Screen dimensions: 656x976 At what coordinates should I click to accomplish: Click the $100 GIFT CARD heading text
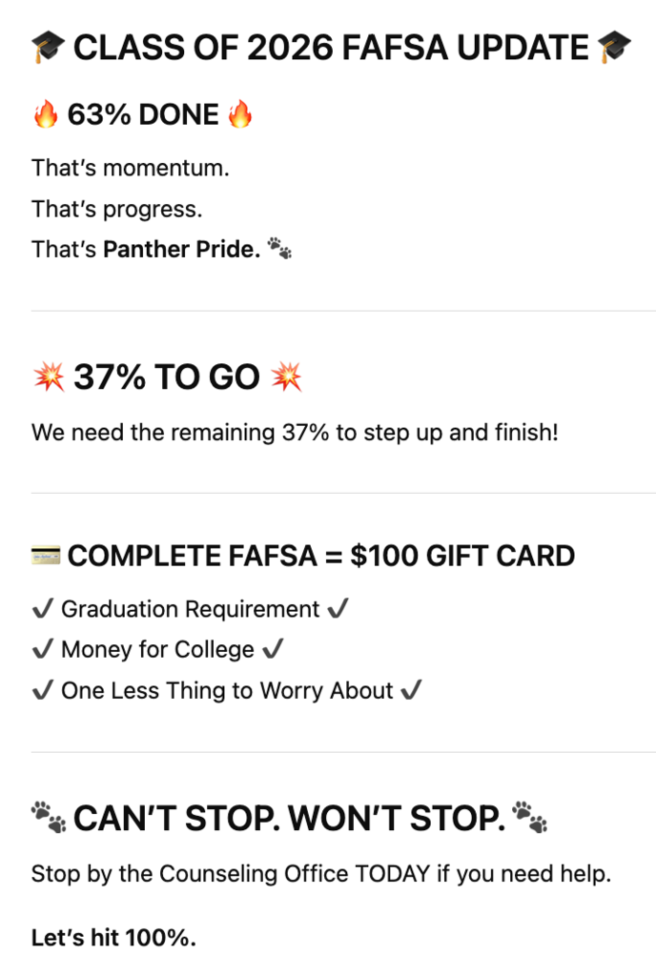pyautogui.click(x=462, y=556)
